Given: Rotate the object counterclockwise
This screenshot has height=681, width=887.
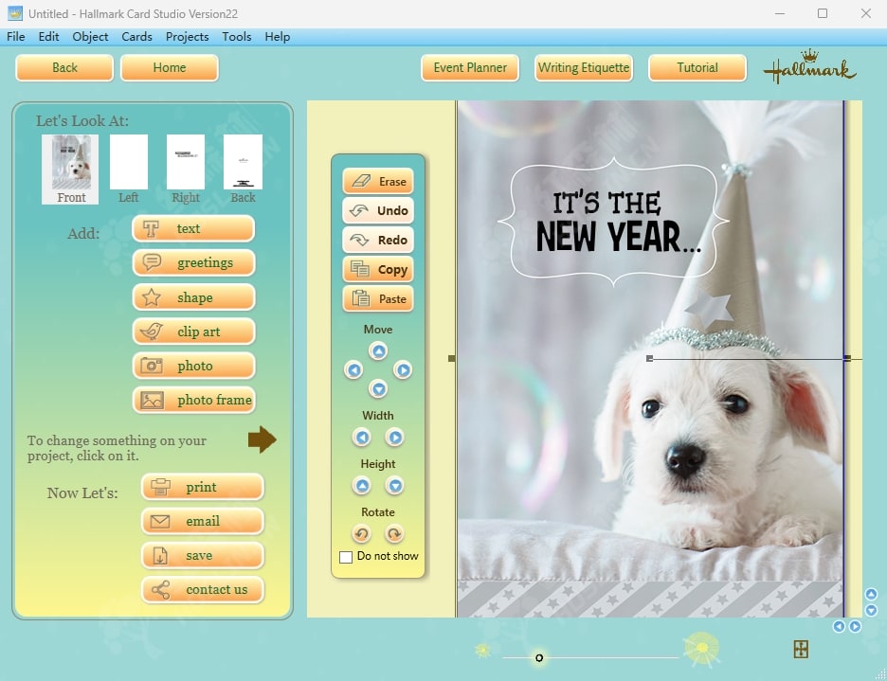Looking at the screenshot, I should coord(361,533).
